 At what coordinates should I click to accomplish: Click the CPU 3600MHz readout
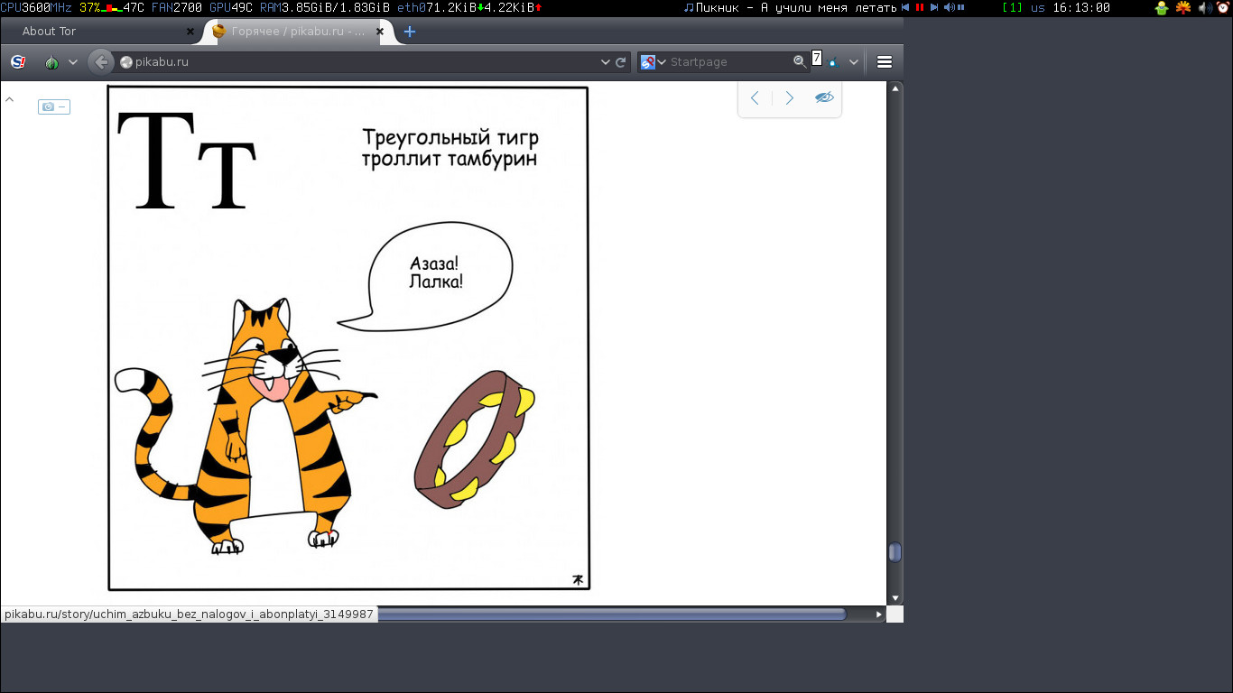36,7
